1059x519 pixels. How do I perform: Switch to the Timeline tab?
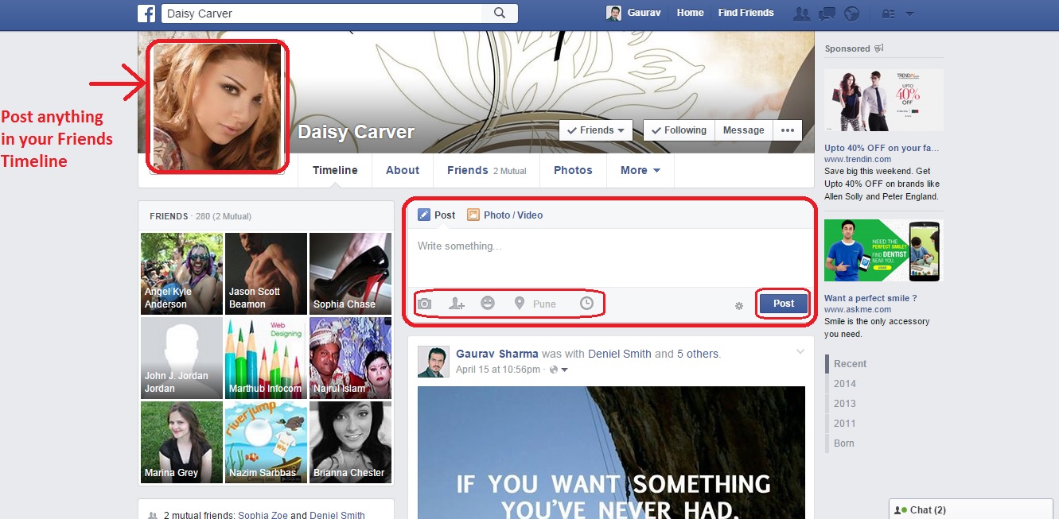(335, 170)
